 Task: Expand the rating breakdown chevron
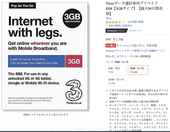click(123, 22)
